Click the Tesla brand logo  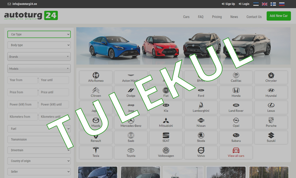click(96, 150)
